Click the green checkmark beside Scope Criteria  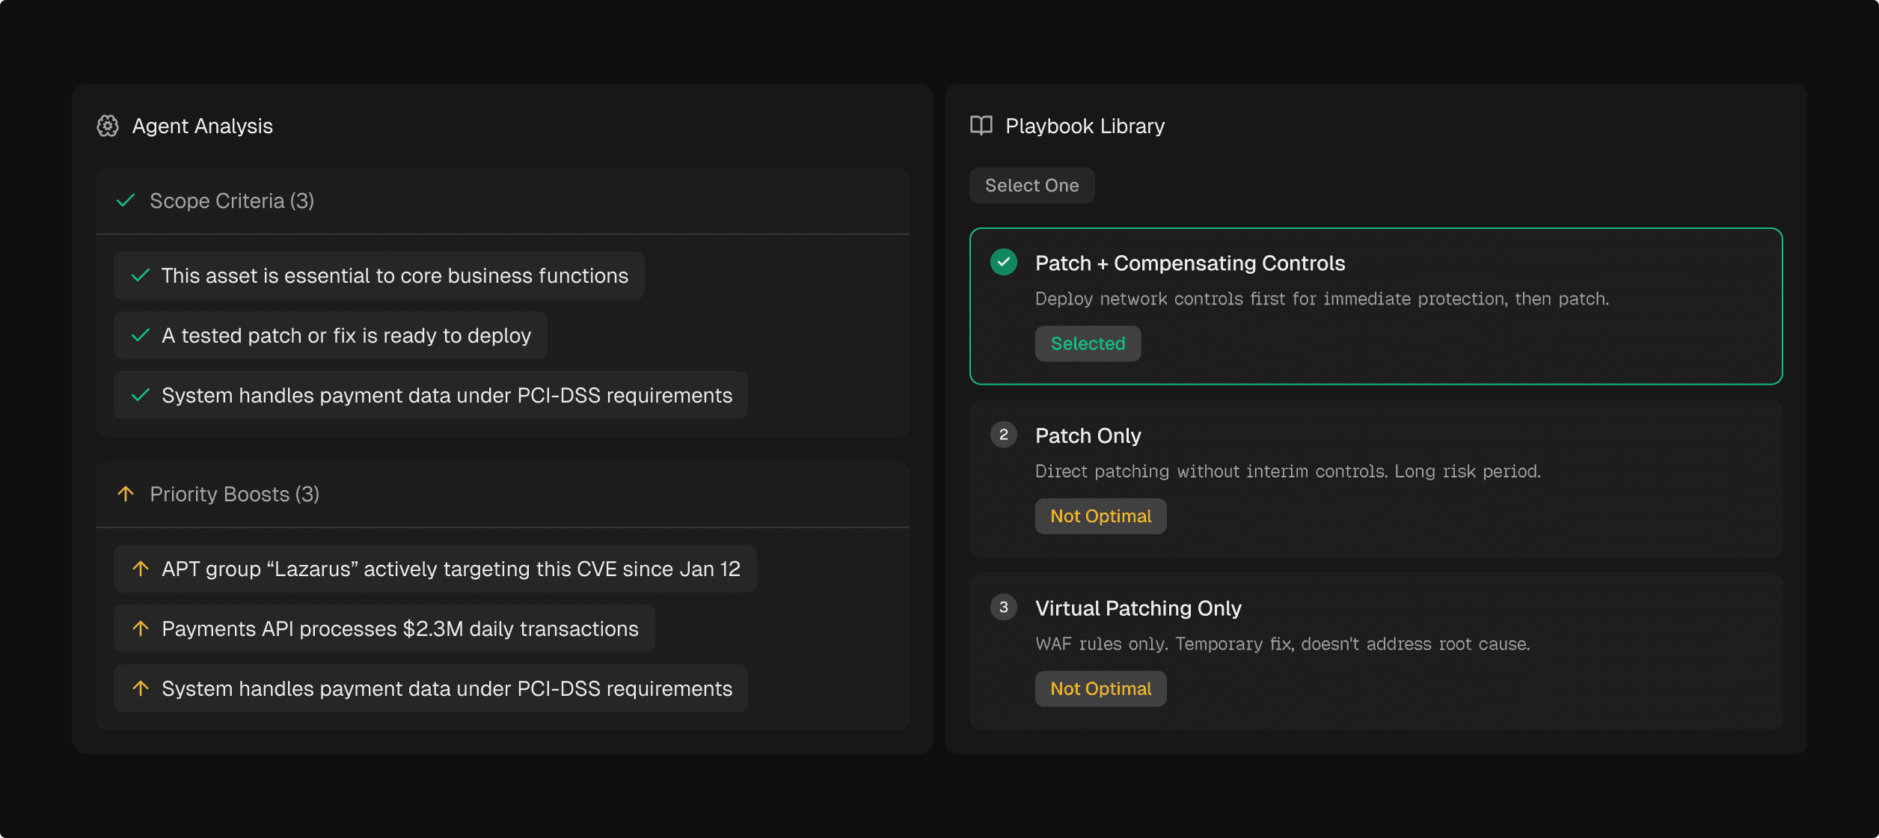126,201
